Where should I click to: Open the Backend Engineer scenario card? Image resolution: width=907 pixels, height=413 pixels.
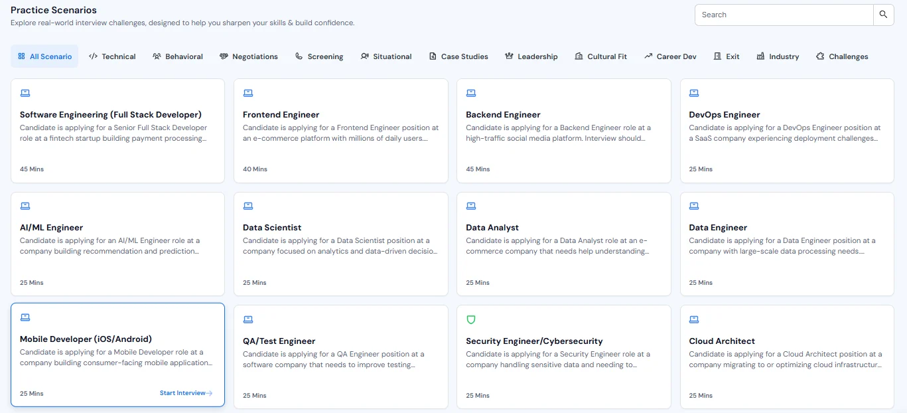click(x=563, y=131)
